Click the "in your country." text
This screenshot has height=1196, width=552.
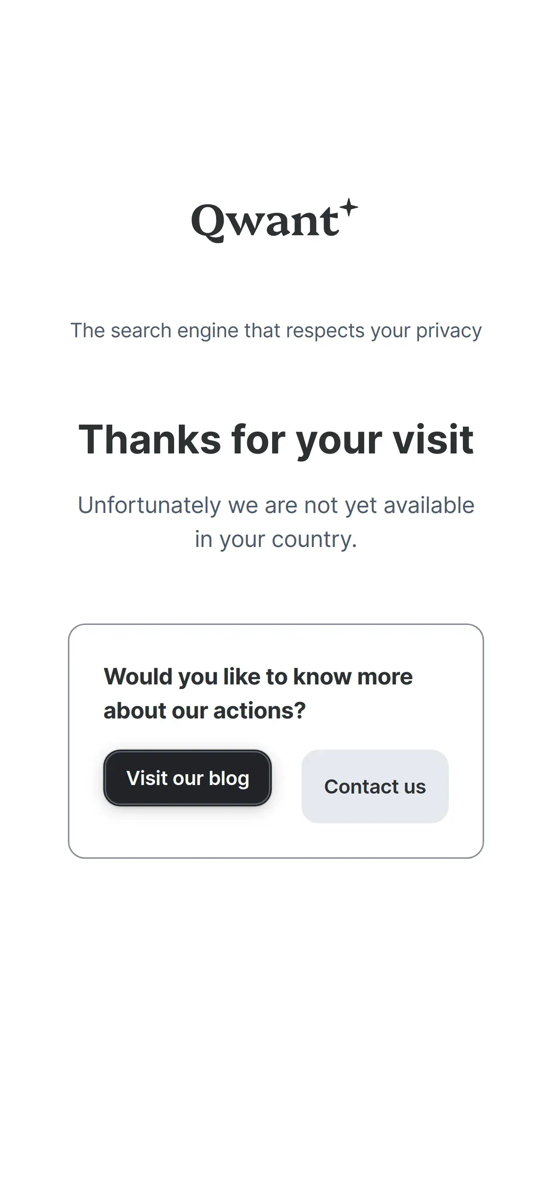coord(276,539)
